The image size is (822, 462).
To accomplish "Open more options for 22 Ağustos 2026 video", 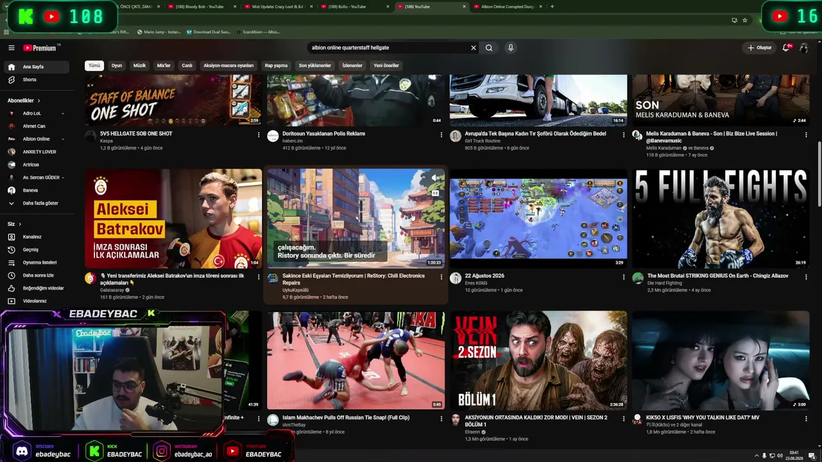I will click(624, 277).
